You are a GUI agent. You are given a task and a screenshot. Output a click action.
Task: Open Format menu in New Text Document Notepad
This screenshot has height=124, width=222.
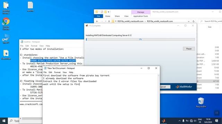click(57, 72)
